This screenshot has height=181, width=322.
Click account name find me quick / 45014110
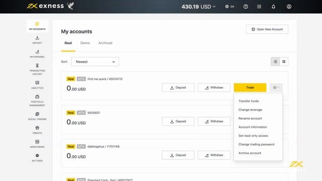point(105,79)
